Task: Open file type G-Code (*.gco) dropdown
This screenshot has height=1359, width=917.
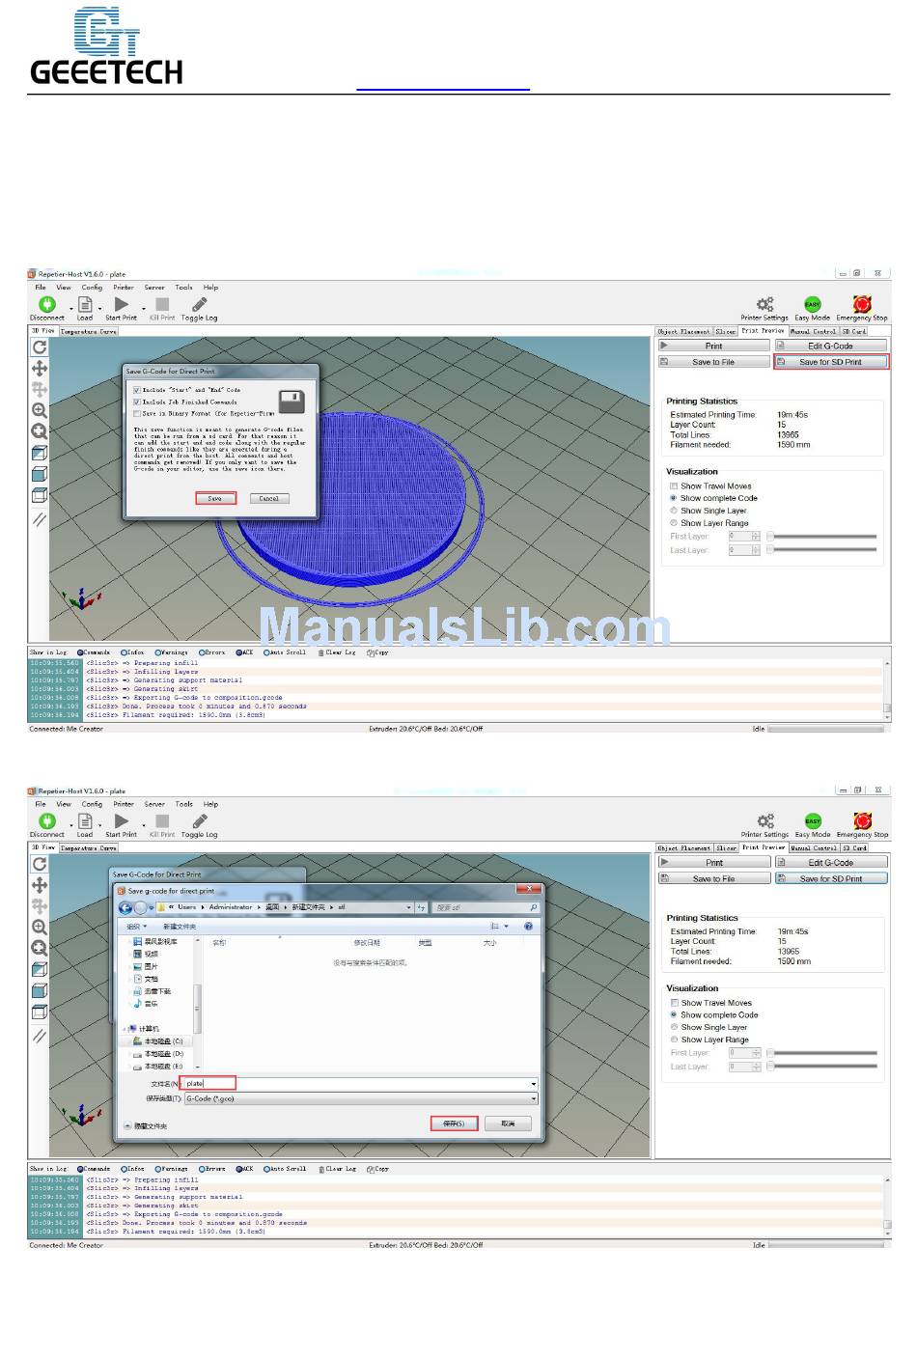Action: (361, 1098)
